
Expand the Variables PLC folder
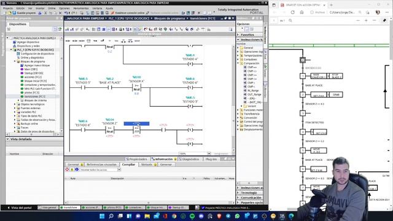click(15, 112)
